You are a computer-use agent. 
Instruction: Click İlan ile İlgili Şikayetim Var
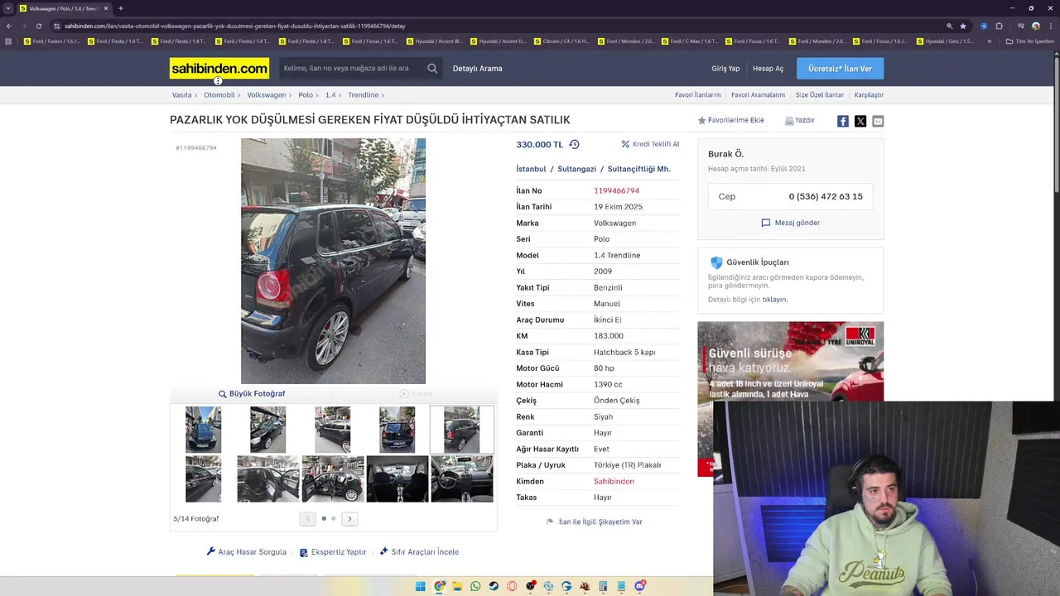tap(595, 522)
